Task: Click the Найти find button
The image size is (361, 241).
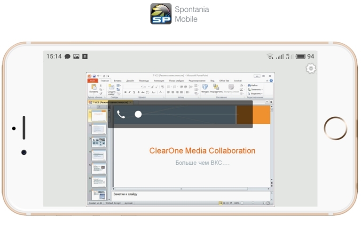Action: 254,85
